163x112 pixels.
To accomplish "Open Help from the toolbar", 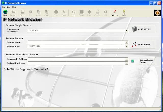I will click(124, 13).
